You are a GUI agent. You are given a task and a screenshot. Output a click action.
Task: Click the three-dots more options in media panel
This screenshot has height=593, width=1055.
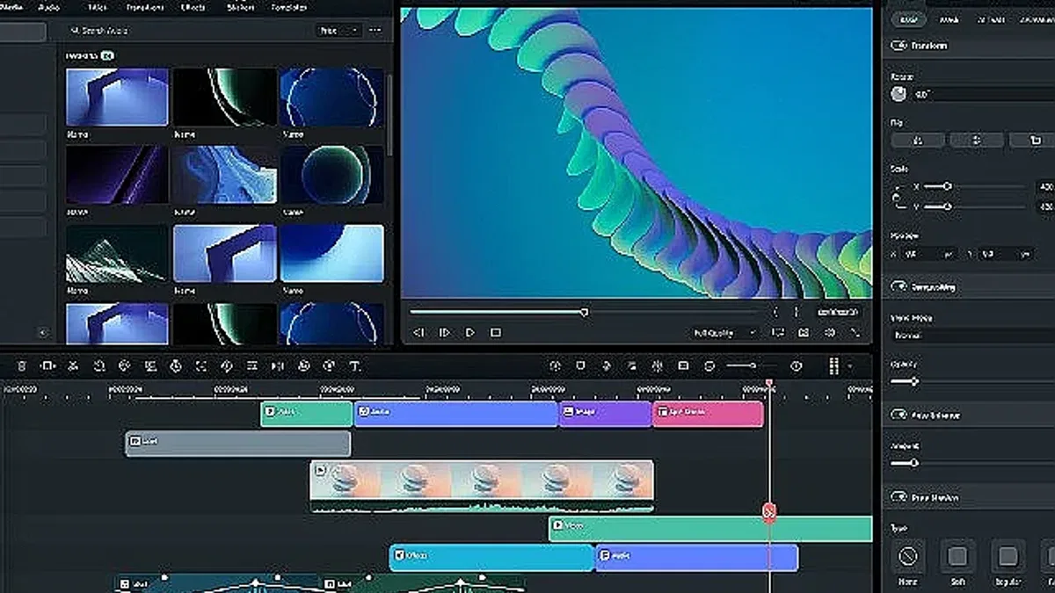point(375,30)
